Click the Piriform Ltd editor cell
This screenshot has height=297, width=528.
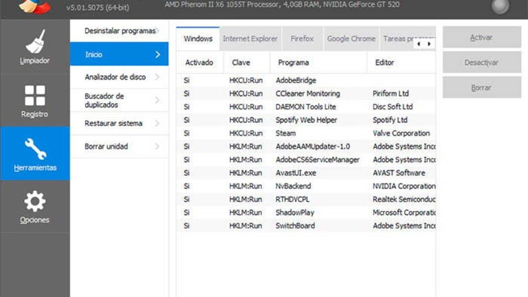[x=390, y=93]
